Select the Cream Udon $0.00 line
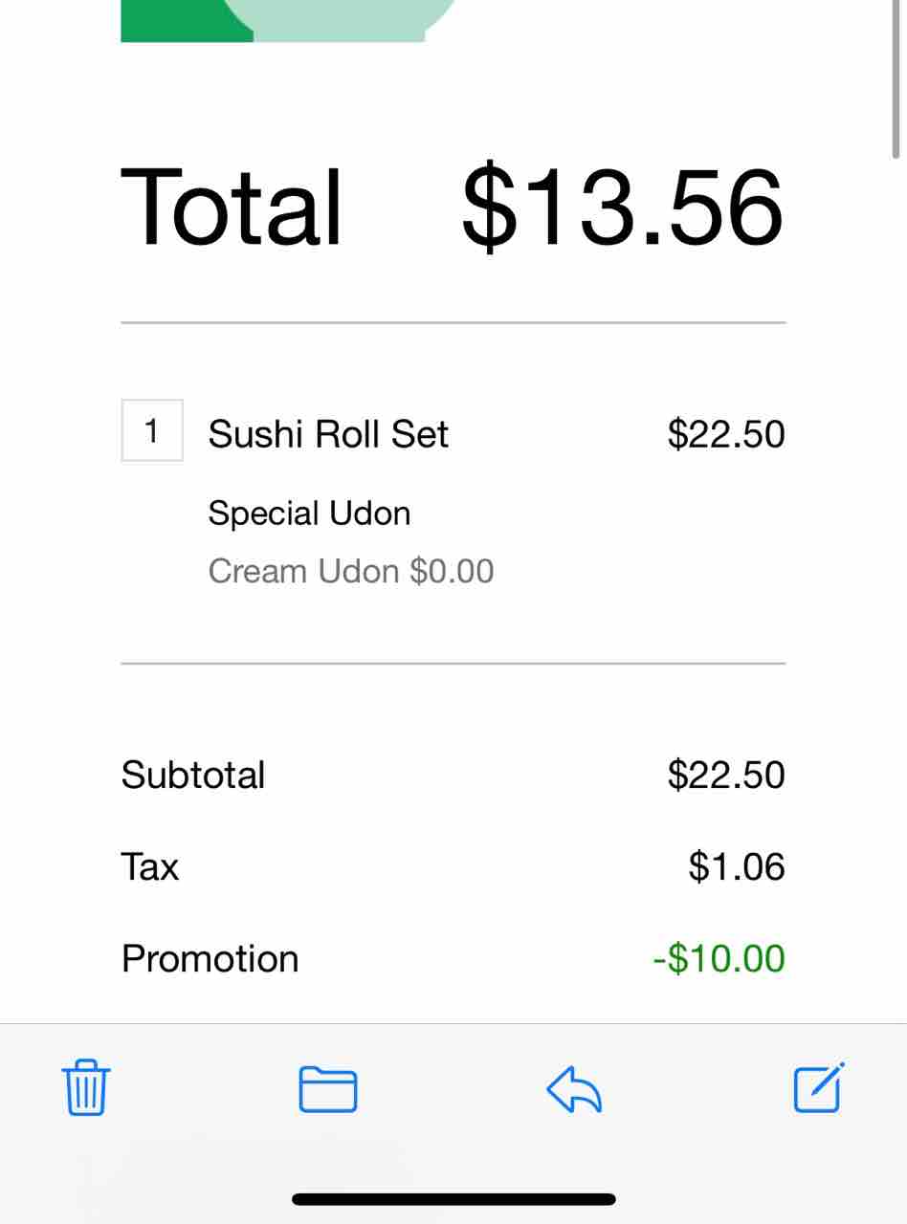The height and width of the screenshot is (1224, 907). pos(351,571)
